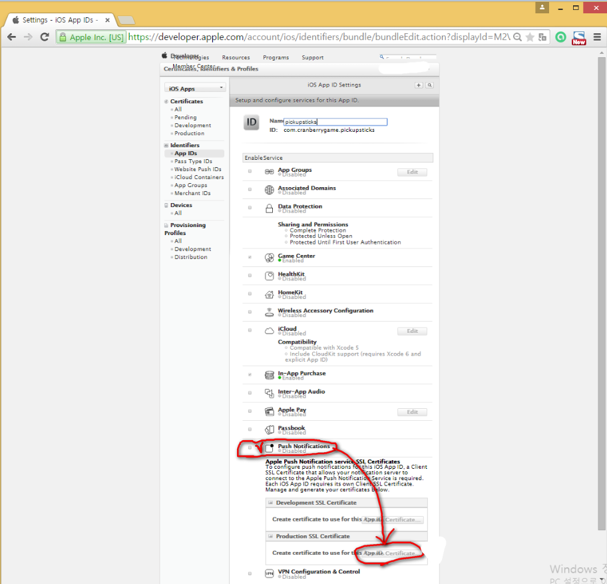607x584 pixels.
Task: Open the Programs menu
Action: (x=276, y=57)
